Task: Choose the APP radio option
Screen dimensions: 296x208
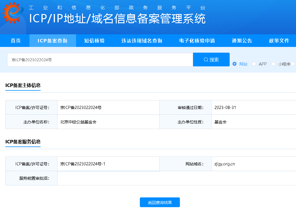Action: point(254,64)
